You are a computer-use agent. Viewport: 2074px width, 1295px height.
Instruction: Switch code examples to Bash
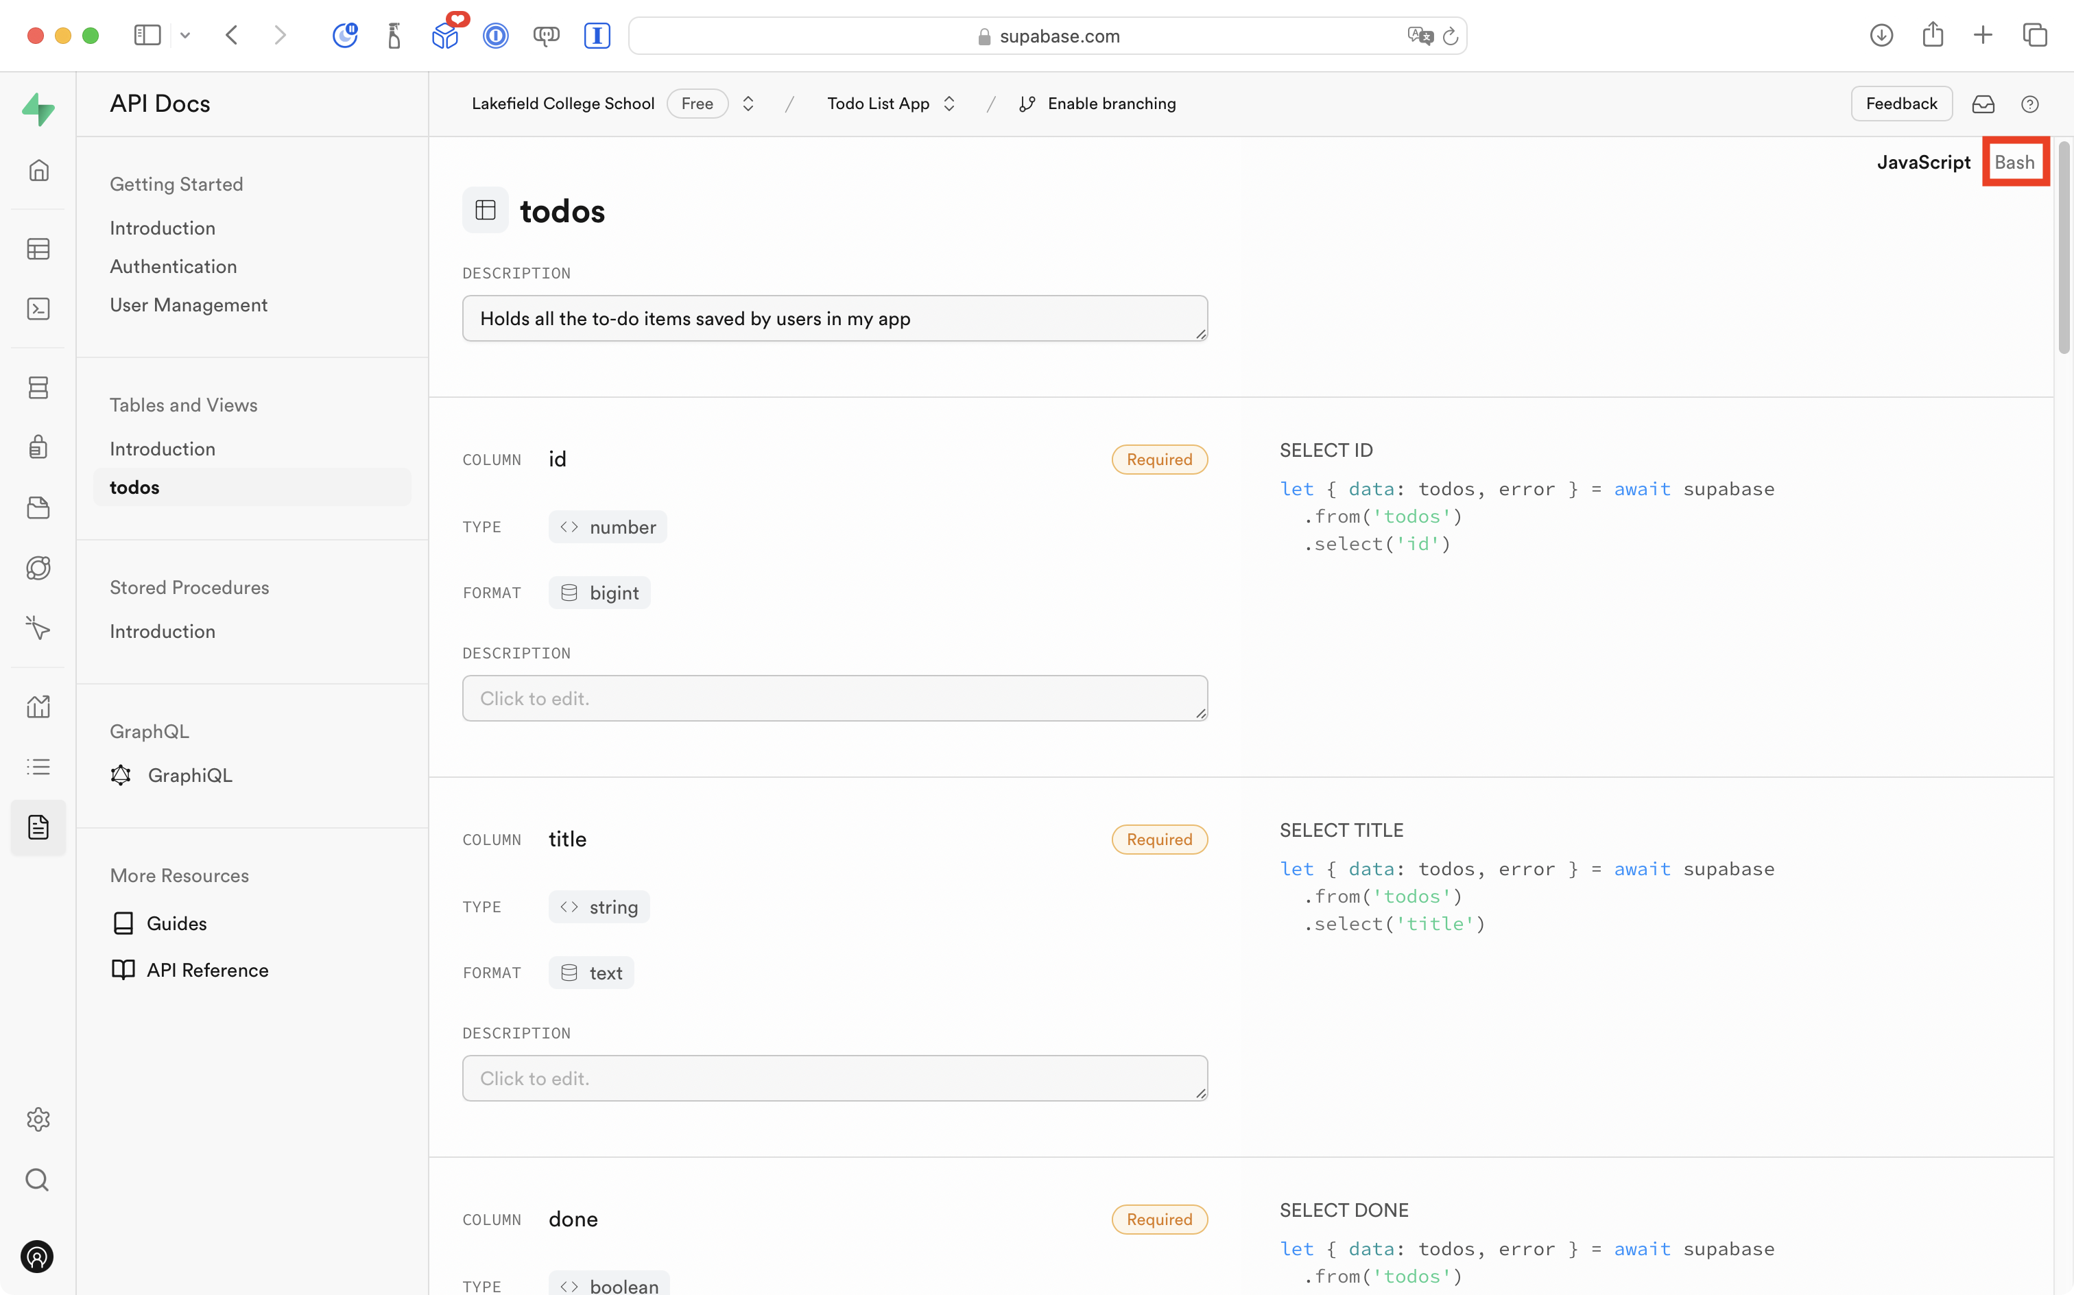click(2014, 163)
